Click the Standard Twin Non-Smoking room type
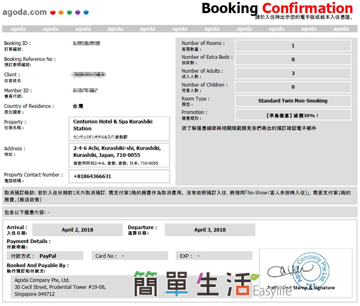Screen dimensions: 360x306 click(x=293, y=101)
